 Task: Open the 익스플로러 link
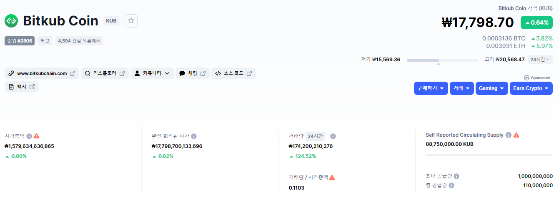click(105, 73)
